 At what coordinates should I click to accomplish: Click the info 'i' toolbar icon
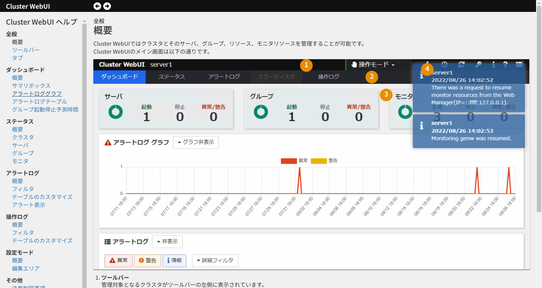click(x=494, y=64)
